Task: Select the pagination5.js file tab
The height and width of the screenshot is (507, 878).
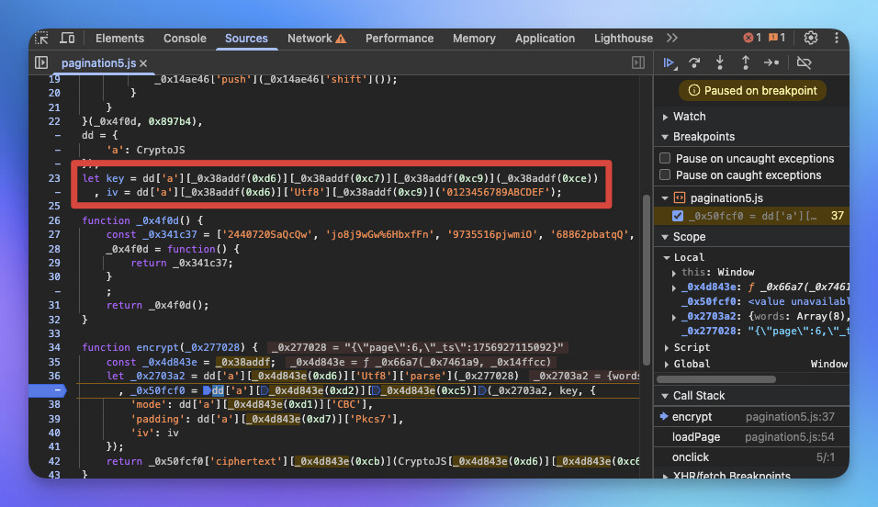Action: pyautogui.click(x=98, y=63)
